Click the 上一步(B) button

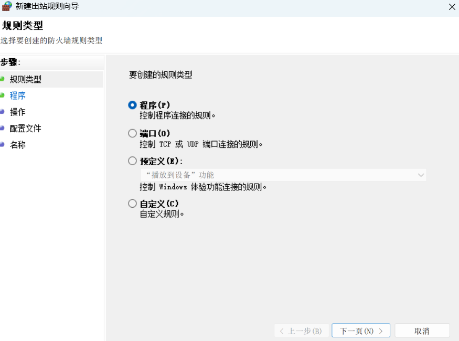302,331
